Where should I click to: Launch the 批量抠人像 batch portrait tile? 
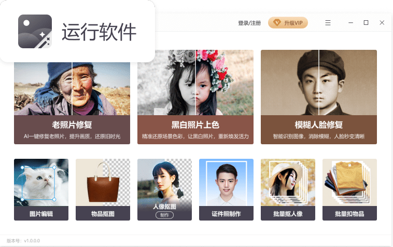[x=288, y=189]
